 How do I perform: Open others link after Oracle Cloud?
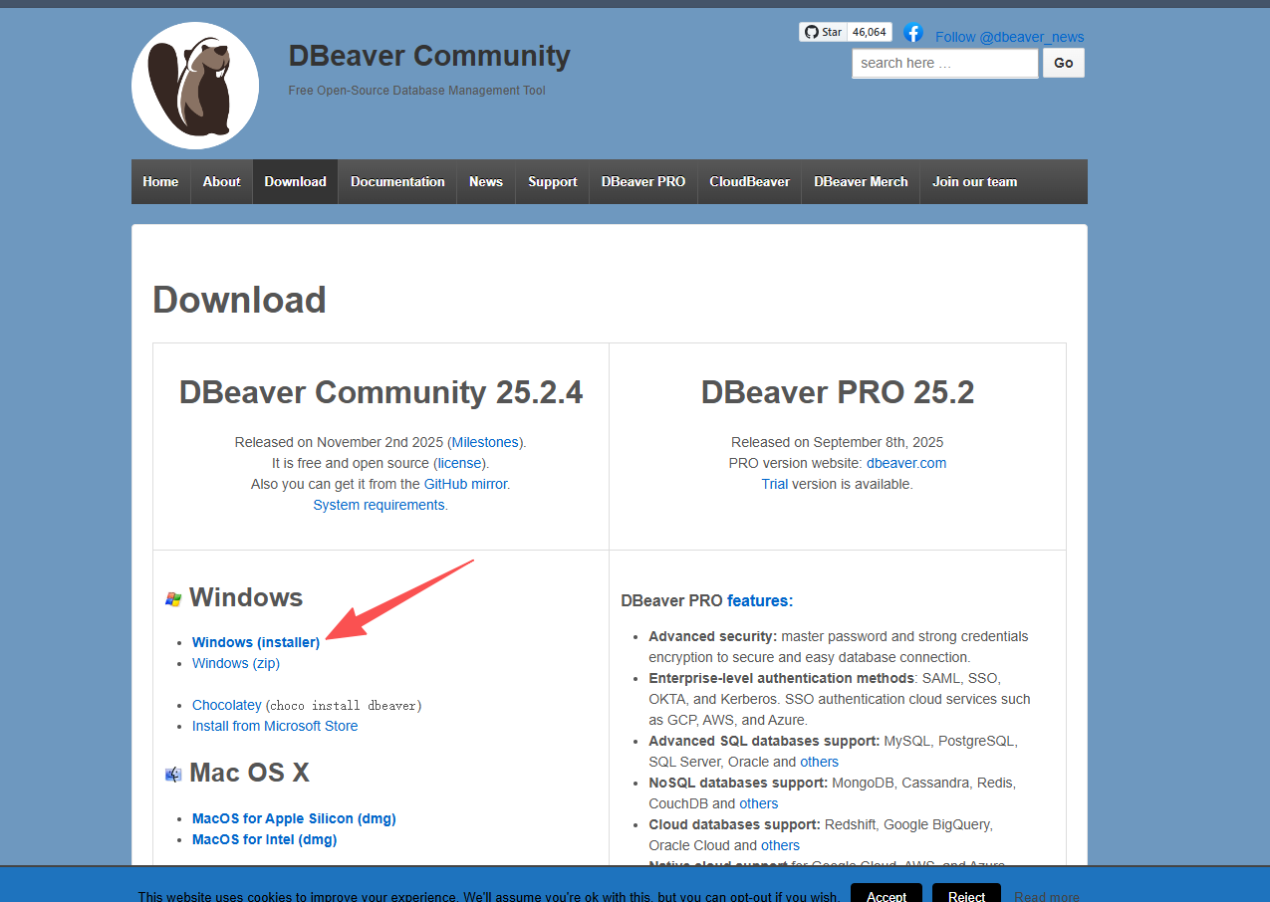coord(780,845)
